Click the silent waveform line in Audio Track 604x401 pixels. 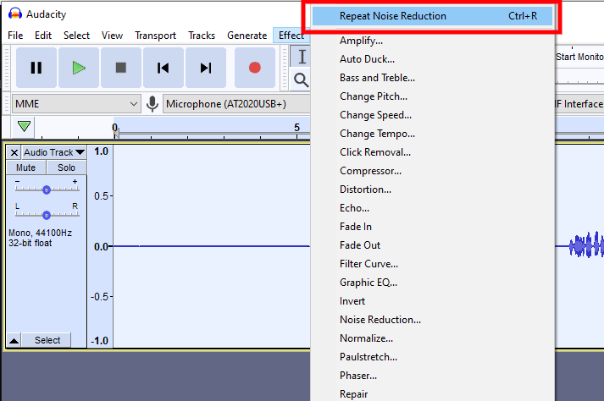click(x=212, y=246)
